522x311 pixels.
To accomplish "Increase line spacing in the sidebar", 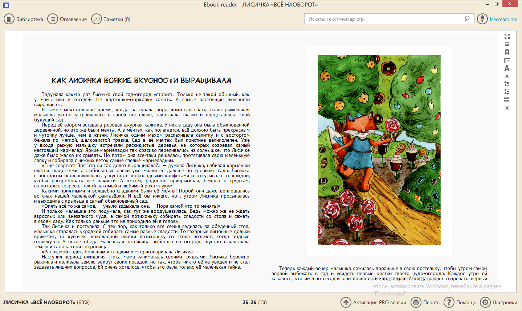I will click(x=507, y=84).
